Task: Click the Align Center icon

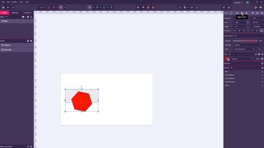Action: 242,13
